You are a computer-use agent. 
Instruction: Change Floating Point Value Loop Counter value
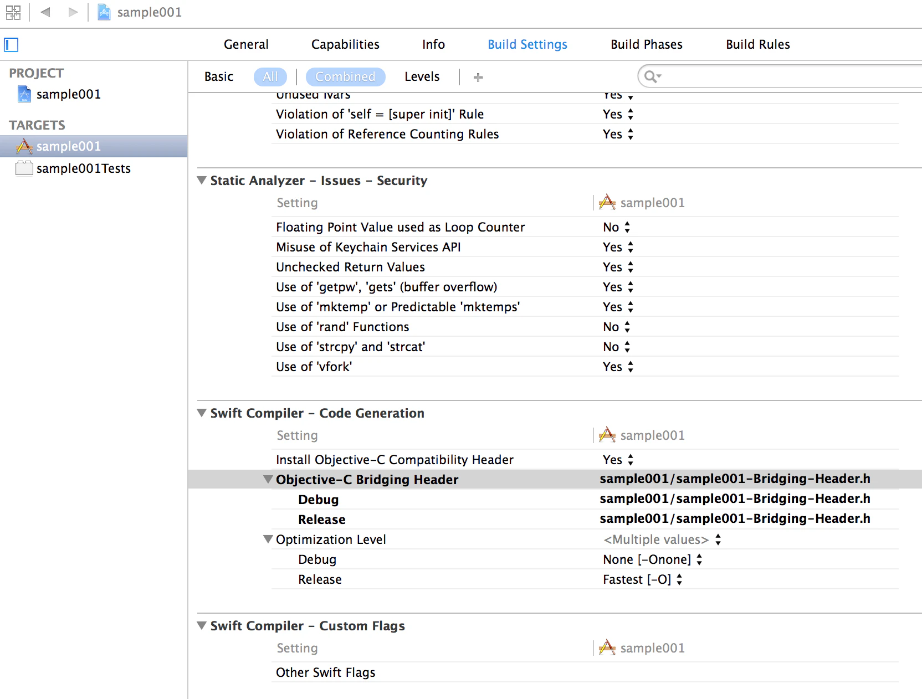[617, 227]
